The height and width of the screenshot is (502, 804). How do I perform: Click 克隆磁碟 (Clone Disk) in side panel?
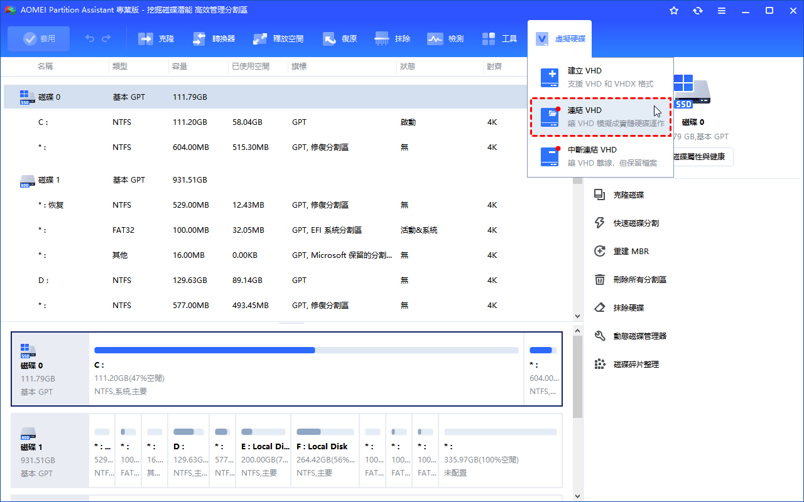tap(619, 195)
